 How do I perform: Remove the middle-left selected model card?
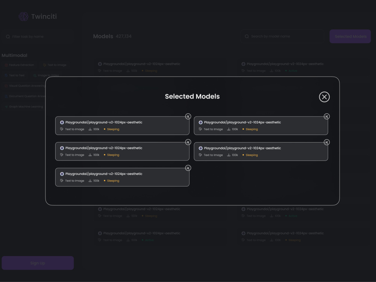pyautogui.click(x=188, y=142)
